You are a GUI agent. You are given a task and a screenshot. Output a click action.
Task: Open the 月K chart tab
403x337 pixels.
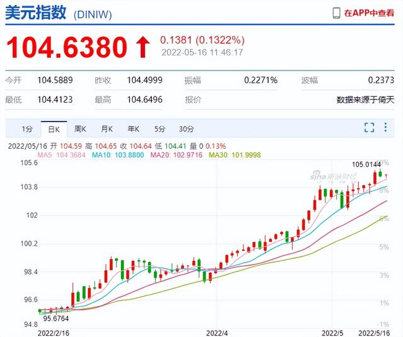coord(106,129)
